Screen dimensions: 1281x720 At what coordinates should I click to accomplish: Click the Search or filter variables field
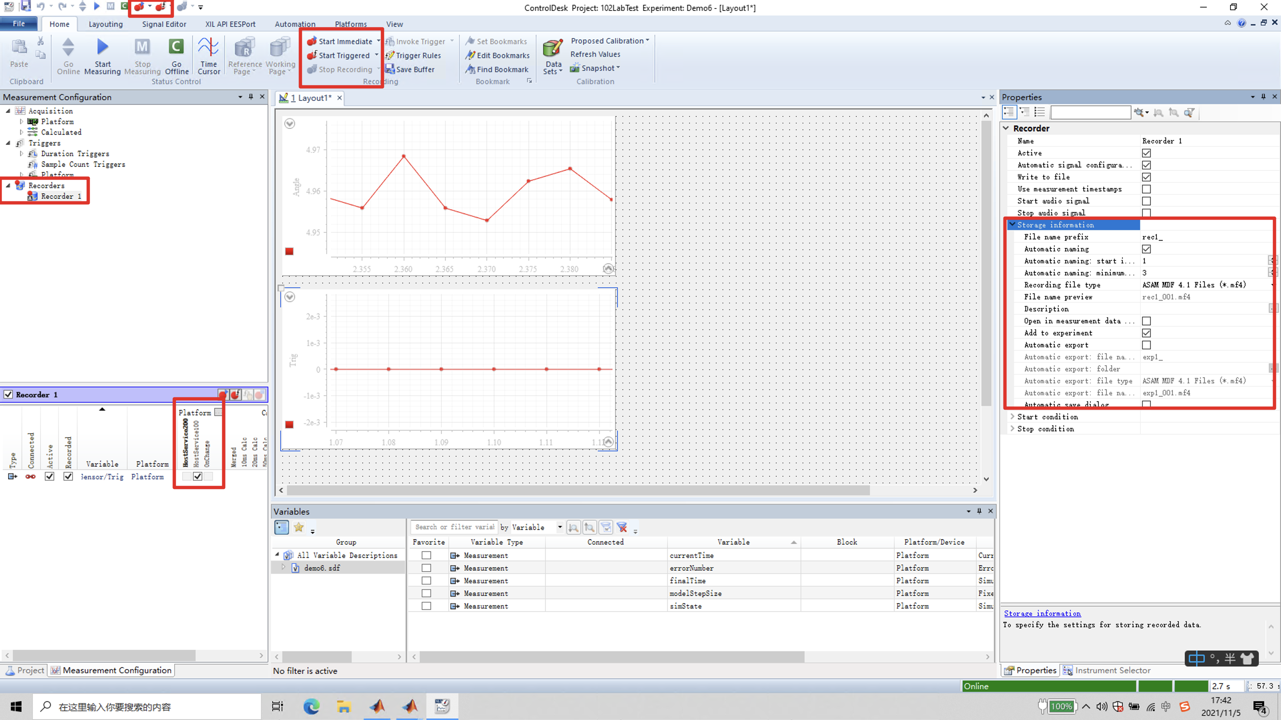[454, 527]
